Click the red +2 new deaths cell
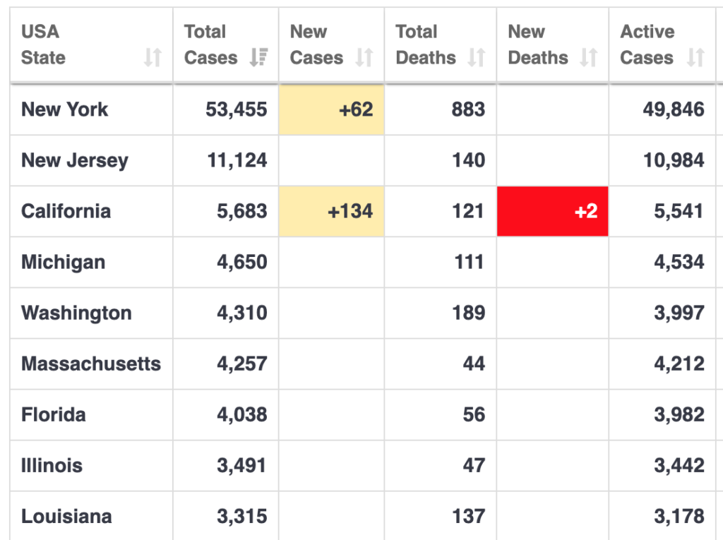 click(x=553, y=211)
